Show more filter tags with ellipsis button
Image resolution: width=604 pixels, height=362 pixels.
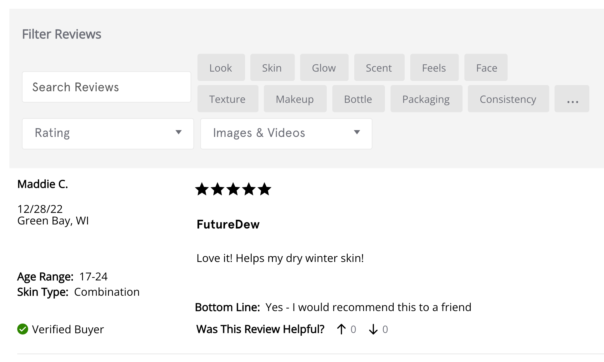(x=572, y=99)
